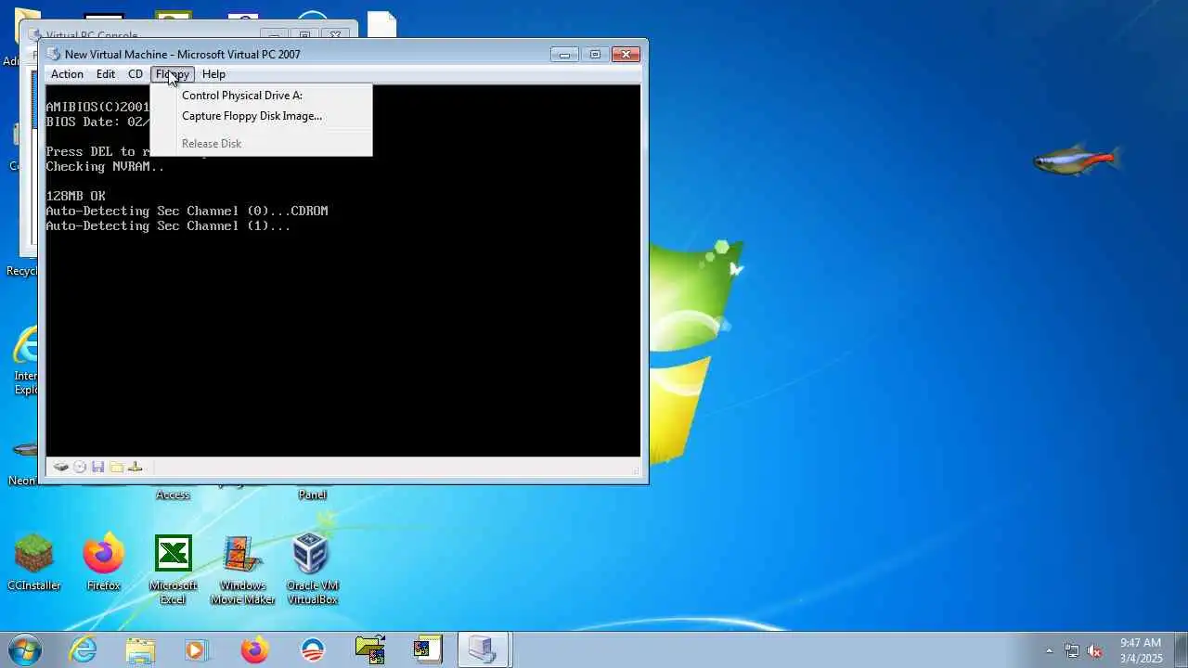Open the Action menu
This screenshot has height=668, width=1188.
(67, 74)
